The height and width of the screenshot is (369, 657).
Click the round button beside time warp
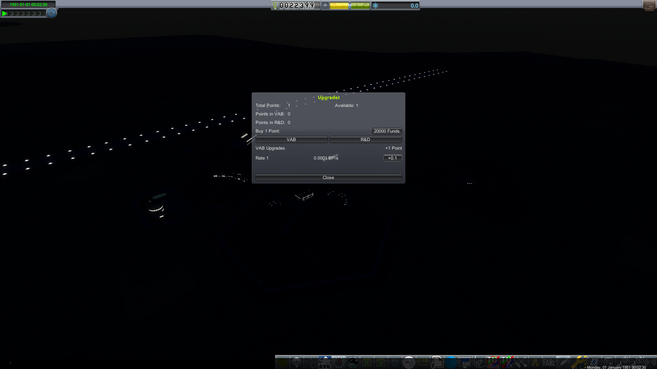[x=51, y=13]
